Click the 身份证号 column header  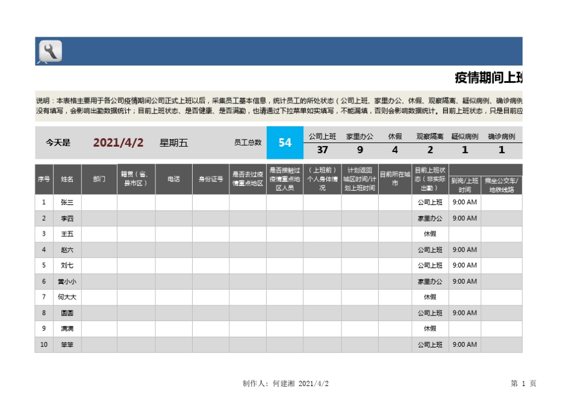click(211, 179)
